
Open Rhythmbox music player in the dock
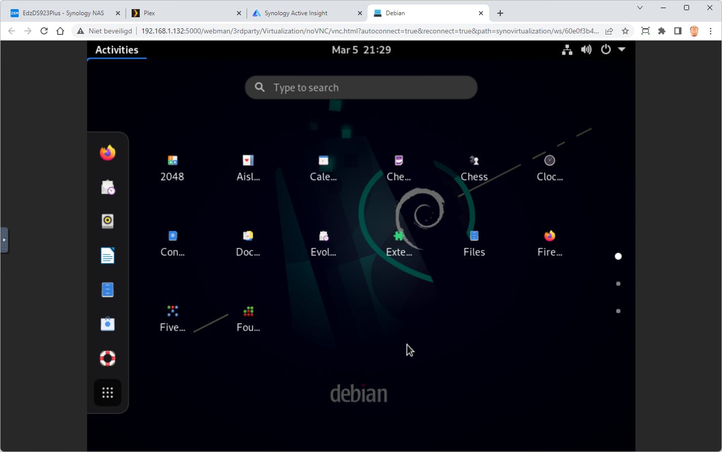pos(107,221)
